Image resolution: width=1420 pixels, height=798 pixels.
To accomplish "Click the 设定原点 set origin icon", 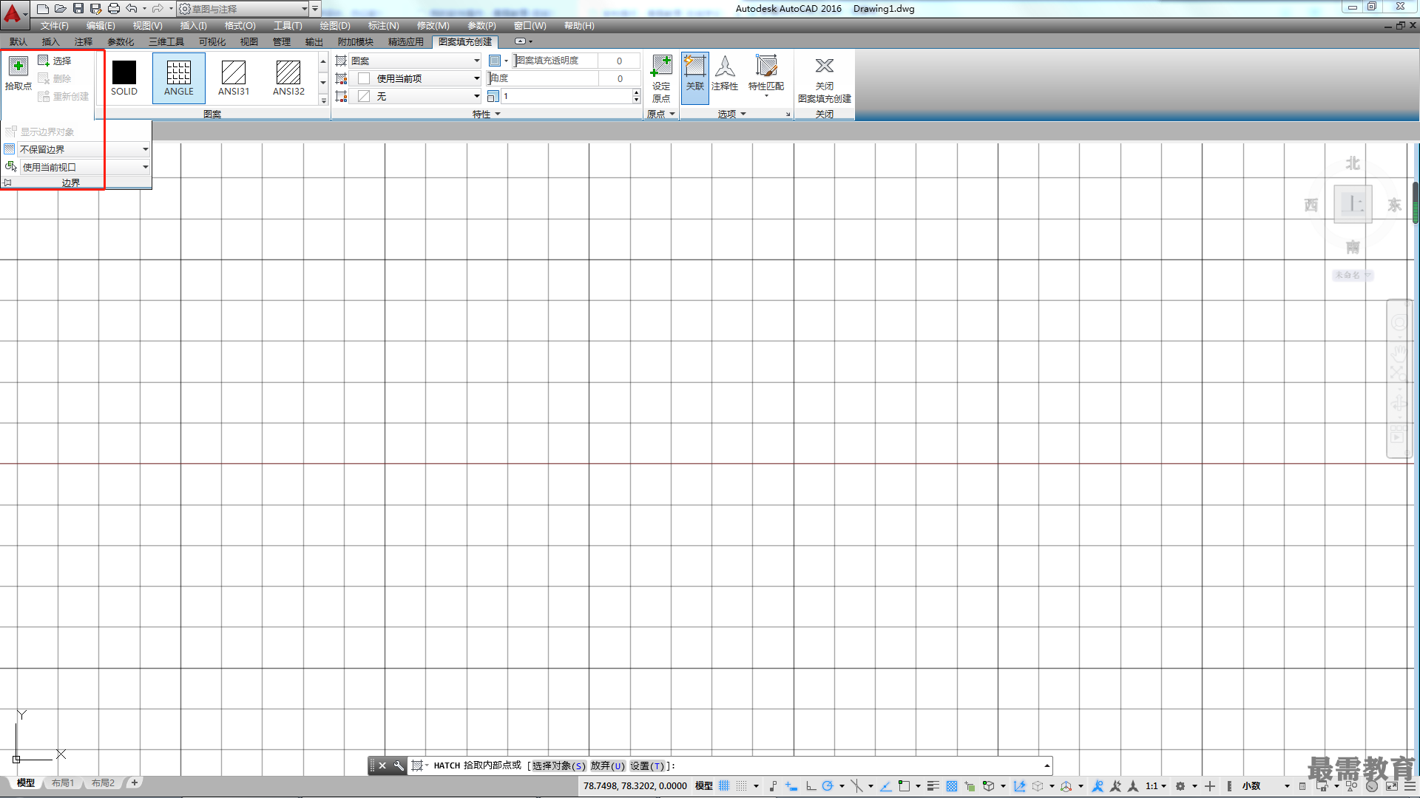I will pos(661,66).
